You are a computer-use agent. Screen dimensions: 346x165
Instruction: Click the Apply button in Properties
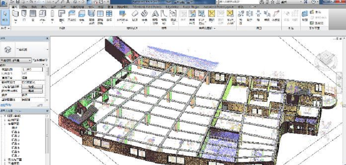click(x=40, y=105)
